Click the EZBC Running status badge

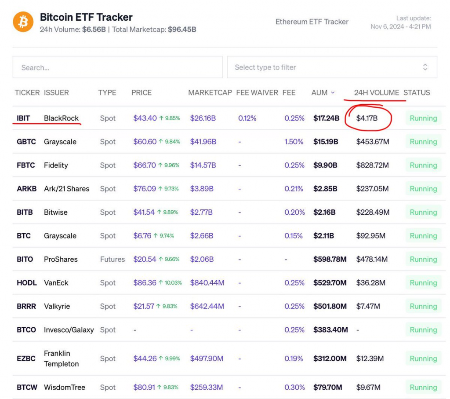pyautogui.click(x=423, y=359)
